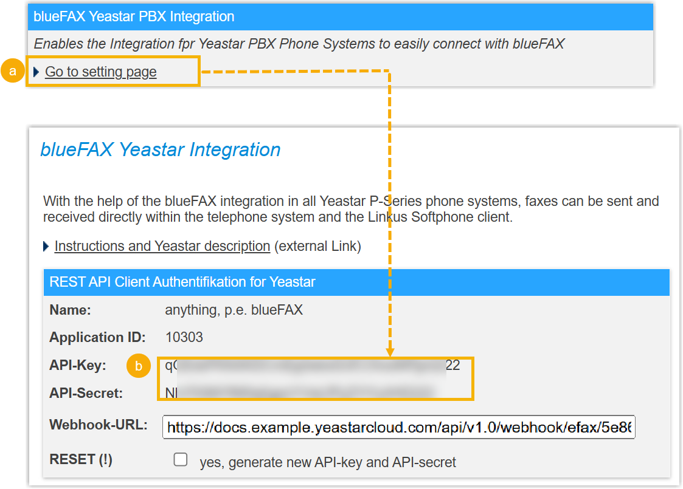The image size is (683, 489).
Task: Click the 'blueFAX Yeastar Integration' page title
Action: tap(161, 149)
